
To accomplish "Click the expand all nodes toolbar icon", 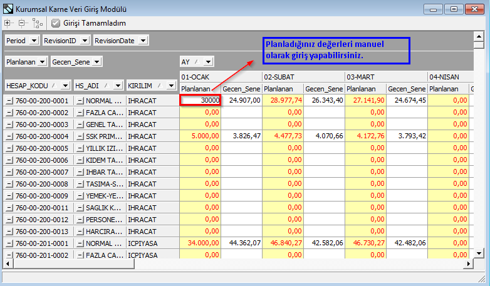I will 8,23.
